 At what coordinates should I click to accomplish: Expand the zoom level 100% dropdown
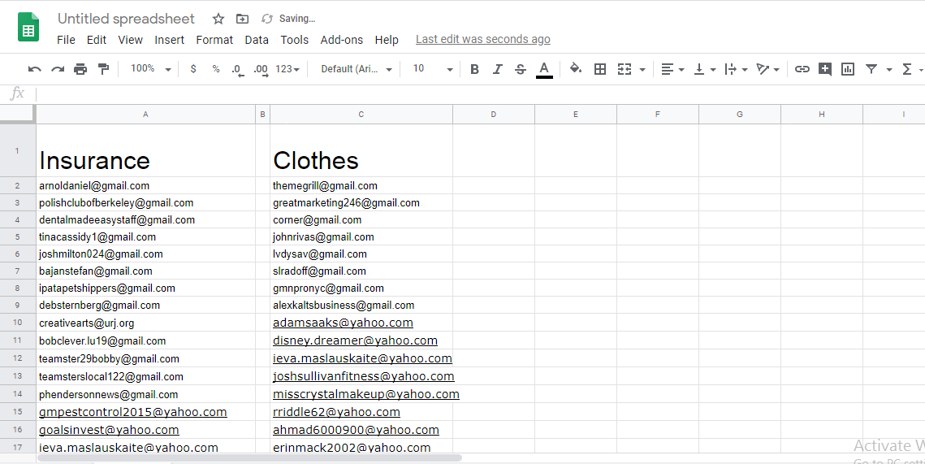[x=151, y=69]
